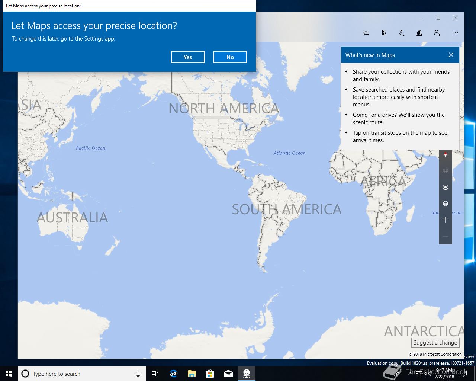Click the 2018 Microsoft Corporation copyright text
Image resolution: width=476 pixels, height=381 pixels.
click(435, 354)
